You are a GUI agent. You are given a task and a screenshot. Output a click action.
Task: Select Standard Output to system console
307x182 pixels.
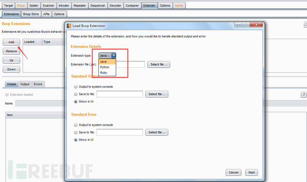76,87
